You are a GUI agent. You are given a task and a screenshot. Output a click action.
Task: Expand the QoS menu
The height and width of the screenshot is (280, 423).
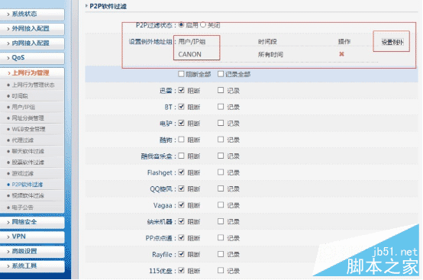[32, 58]
